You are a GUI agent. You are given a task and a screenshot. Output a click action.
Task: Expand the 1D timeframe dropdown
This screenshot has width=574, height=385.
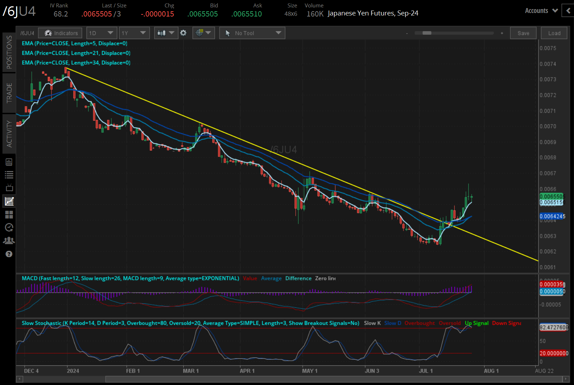101,33
